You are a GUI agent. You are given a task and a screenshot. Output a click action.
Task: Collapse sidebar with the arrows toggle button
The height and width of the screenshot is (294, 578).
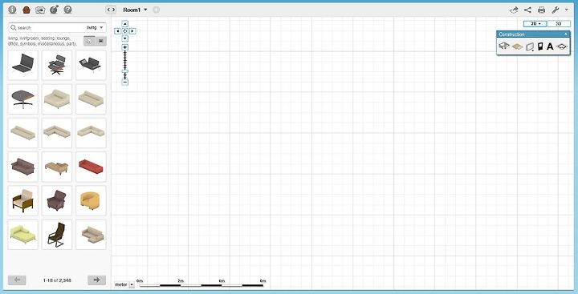pyautogui.click(x=111, y=10)
